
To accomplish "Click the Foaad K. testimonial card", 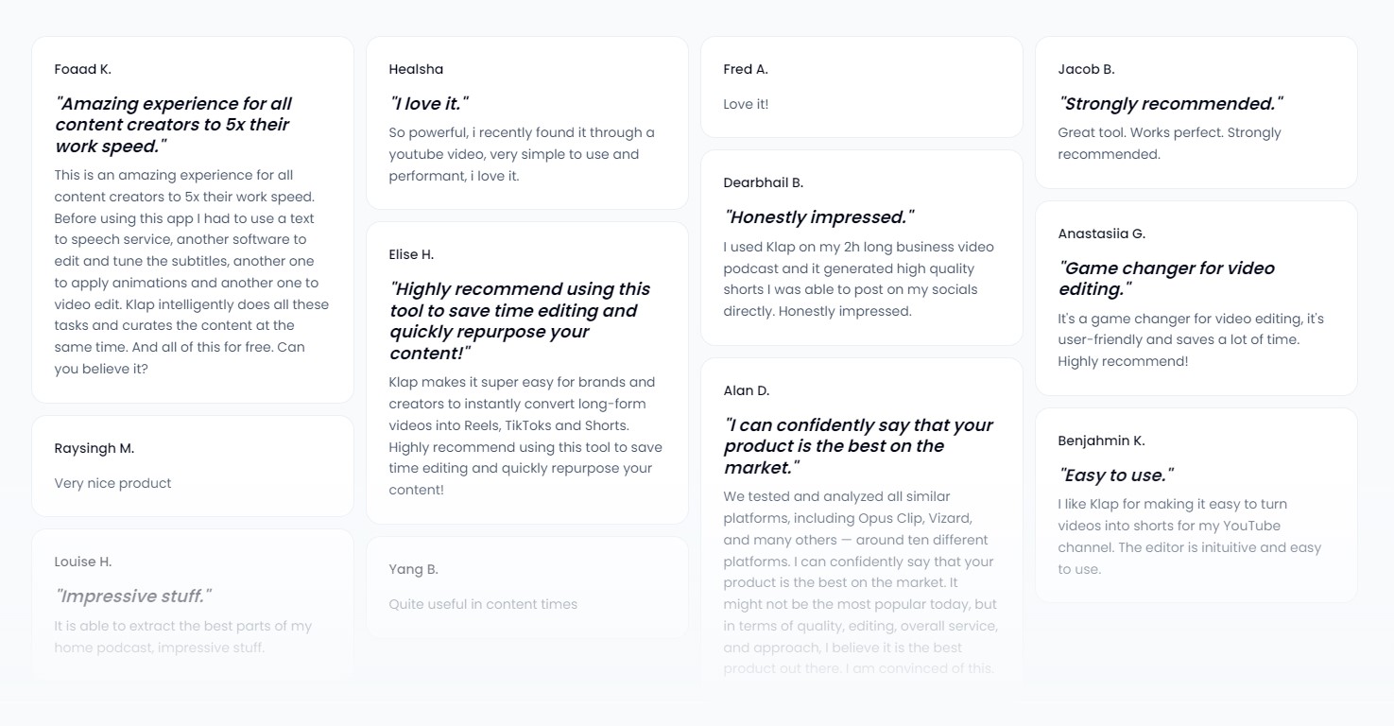I will (193, 220).
